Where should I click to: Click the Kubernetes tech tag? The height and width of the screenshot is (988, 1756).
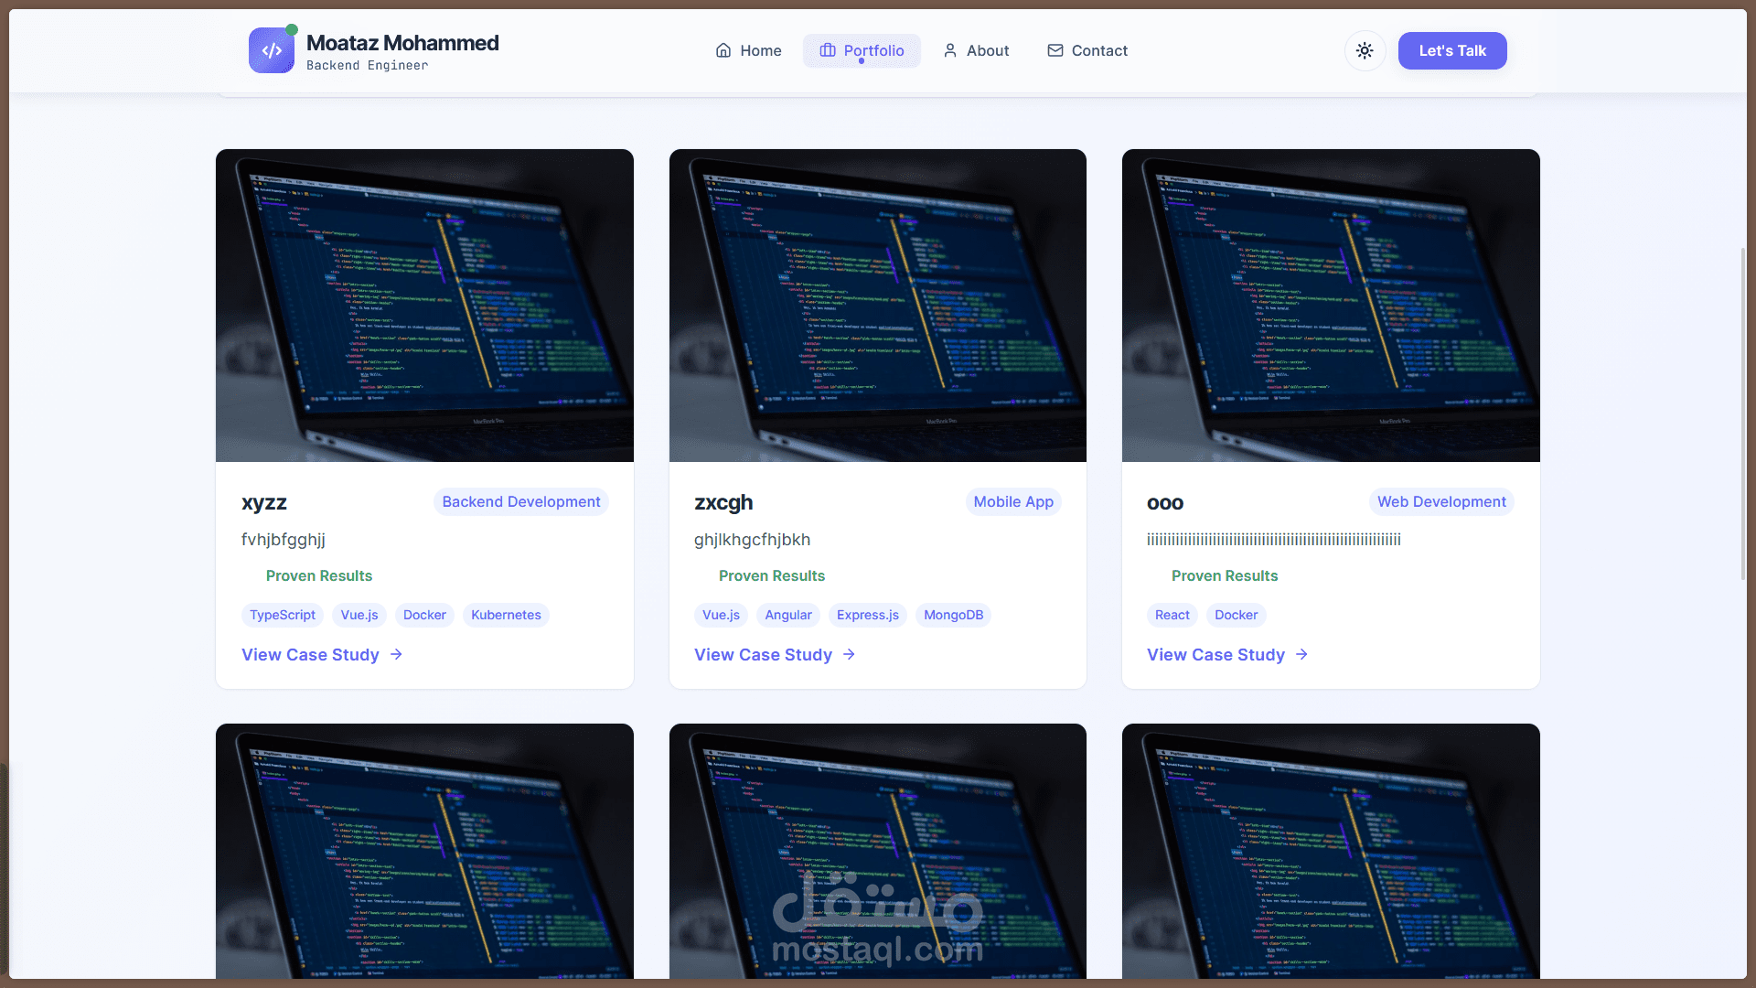506,616
